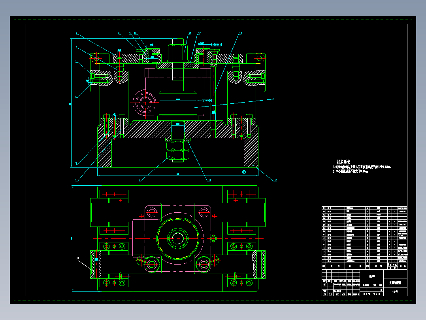This screenshot has height=320, width=426.
Task: Select part balloon number 16
Action: coord(209,180)
